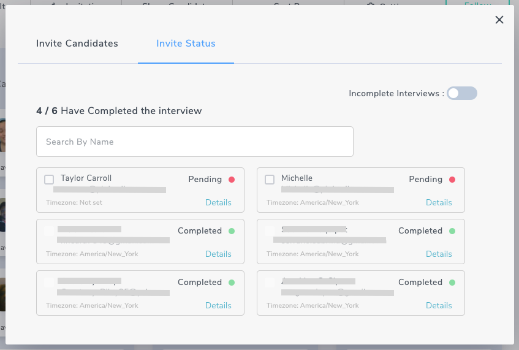519x350 pixels.
Task: Click the green Completed dot below Taylor Carroll's card
Action: tap(232, 231)
